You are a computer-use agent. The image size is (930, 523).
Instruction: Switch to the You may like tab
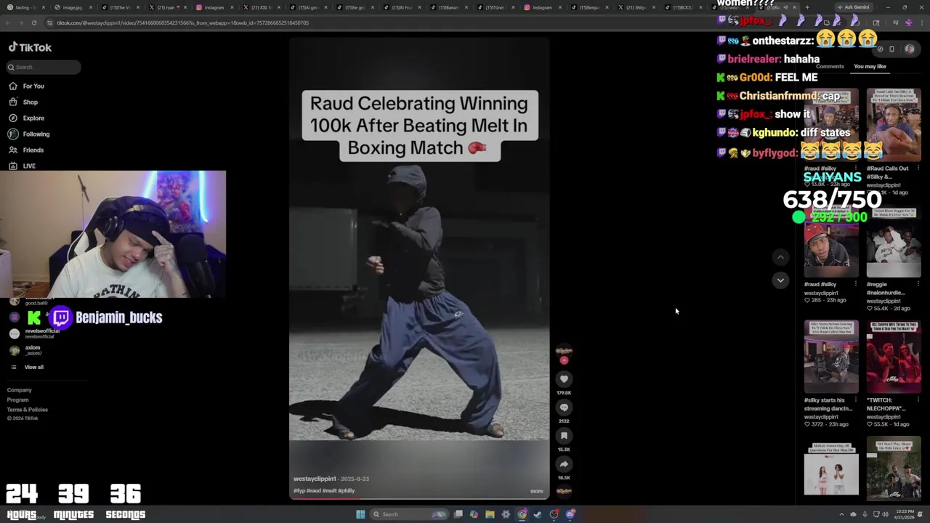tap(870, 66)
